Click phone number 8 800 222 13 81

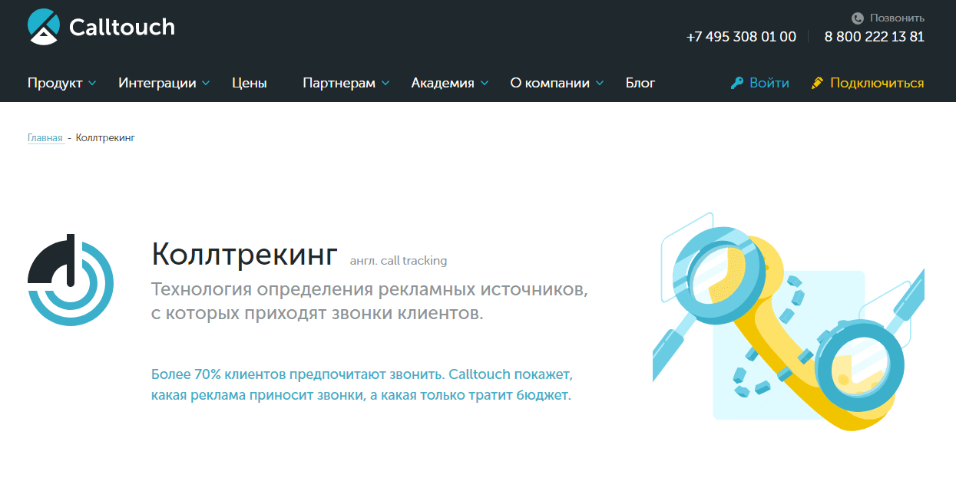875,37
